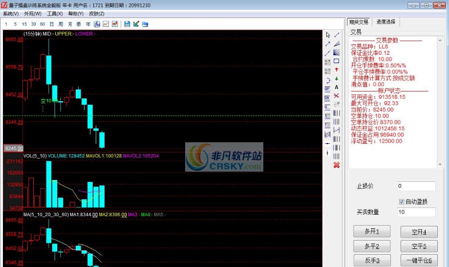449x267 pixels.
Task: Click the '浮动盈亏：12500.00' line
Action: (377, 141)
